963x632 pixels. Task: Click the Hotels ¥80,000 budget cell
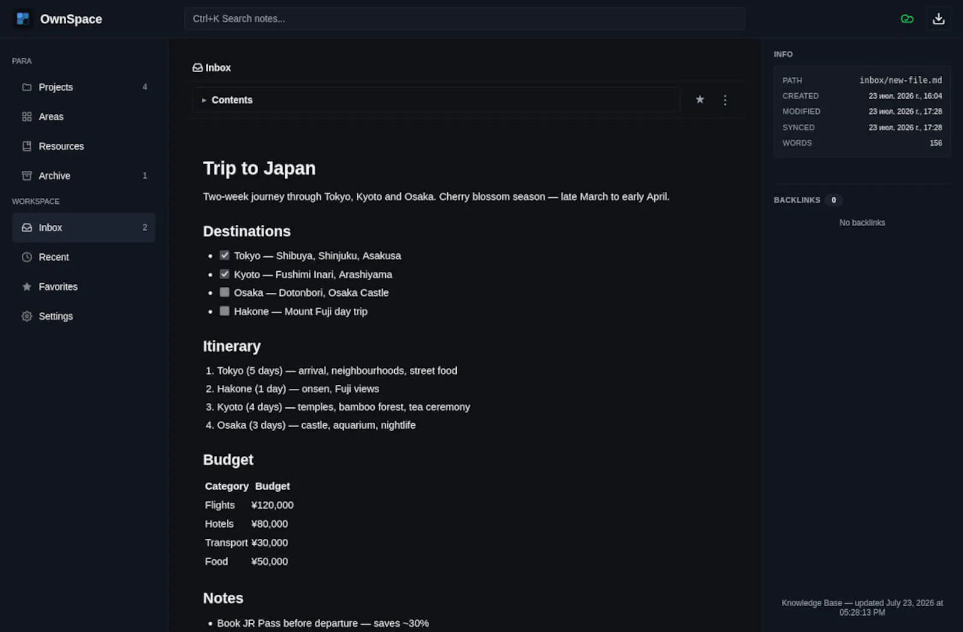pos(269,524)
